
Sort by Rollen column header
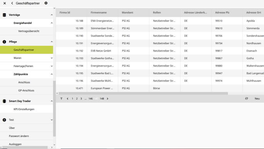165,12
